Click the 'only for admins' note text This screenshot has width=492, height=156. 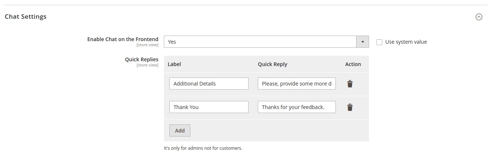(203, 148)
